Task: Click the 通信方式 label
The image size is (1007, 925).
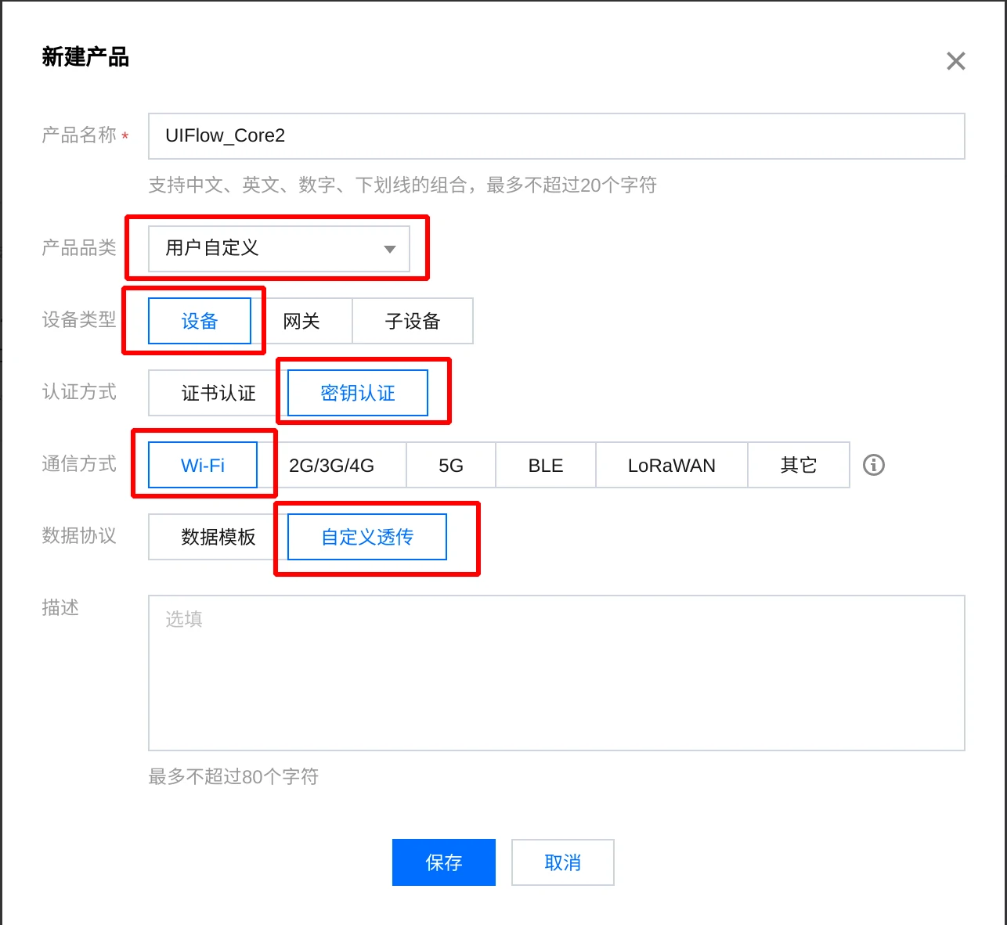Action: 79,464
